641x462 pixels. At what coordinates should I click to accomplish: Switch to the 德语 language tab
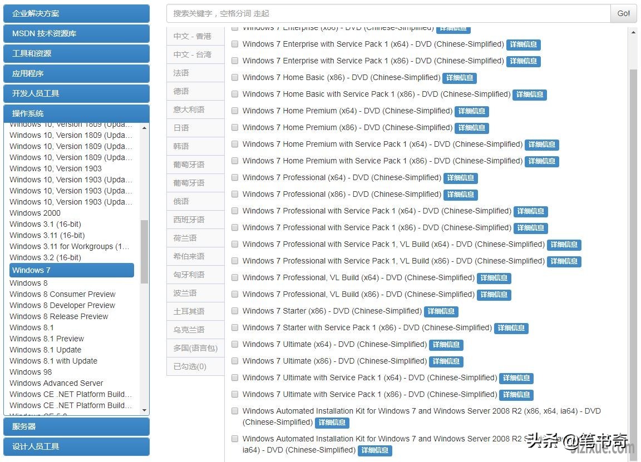point(194,91)
